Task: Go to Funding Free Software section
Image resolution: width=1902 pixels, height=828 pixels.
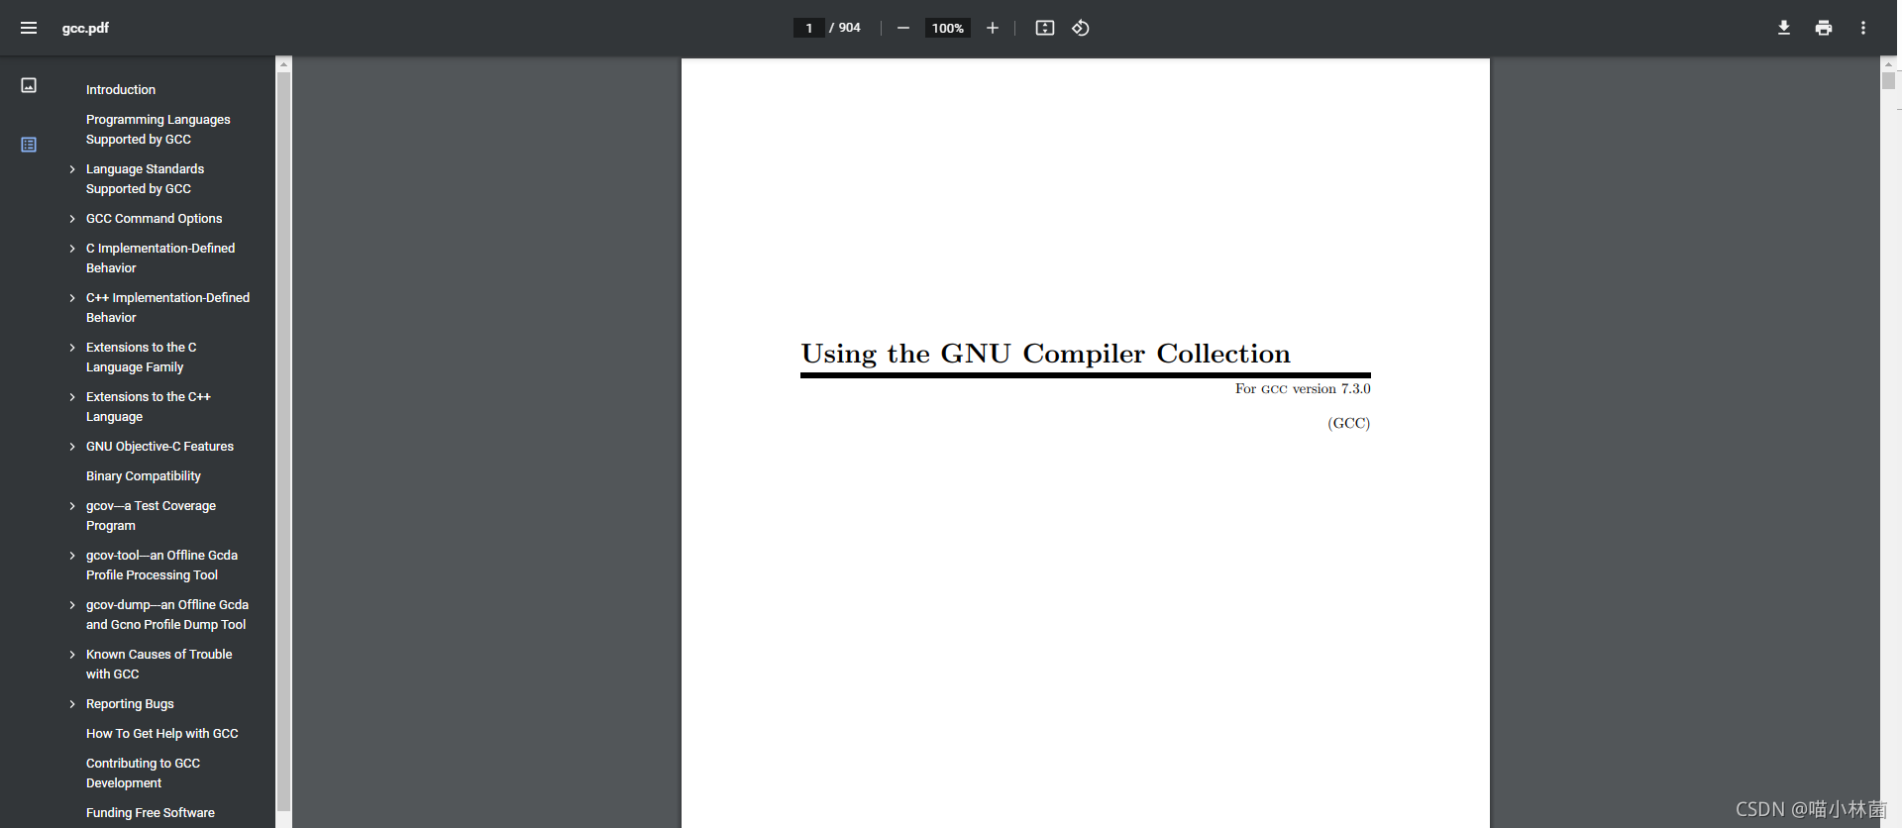Action: pyautogui.click(x=151, y=813)
